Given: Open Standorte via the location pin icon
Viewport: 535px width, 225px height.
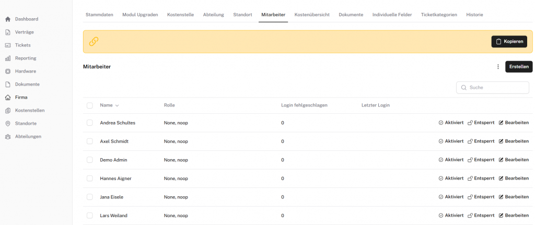Looking at the screenshot, I should [8, 124].
